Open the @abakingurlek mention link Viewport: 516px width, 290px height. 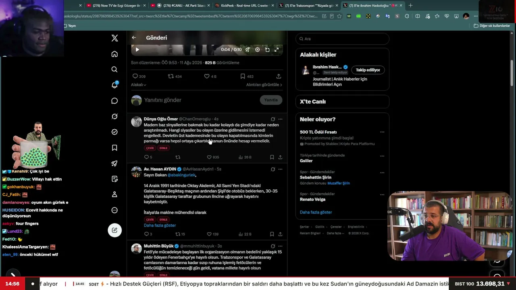pyautogui.click(x=181, y=175)
